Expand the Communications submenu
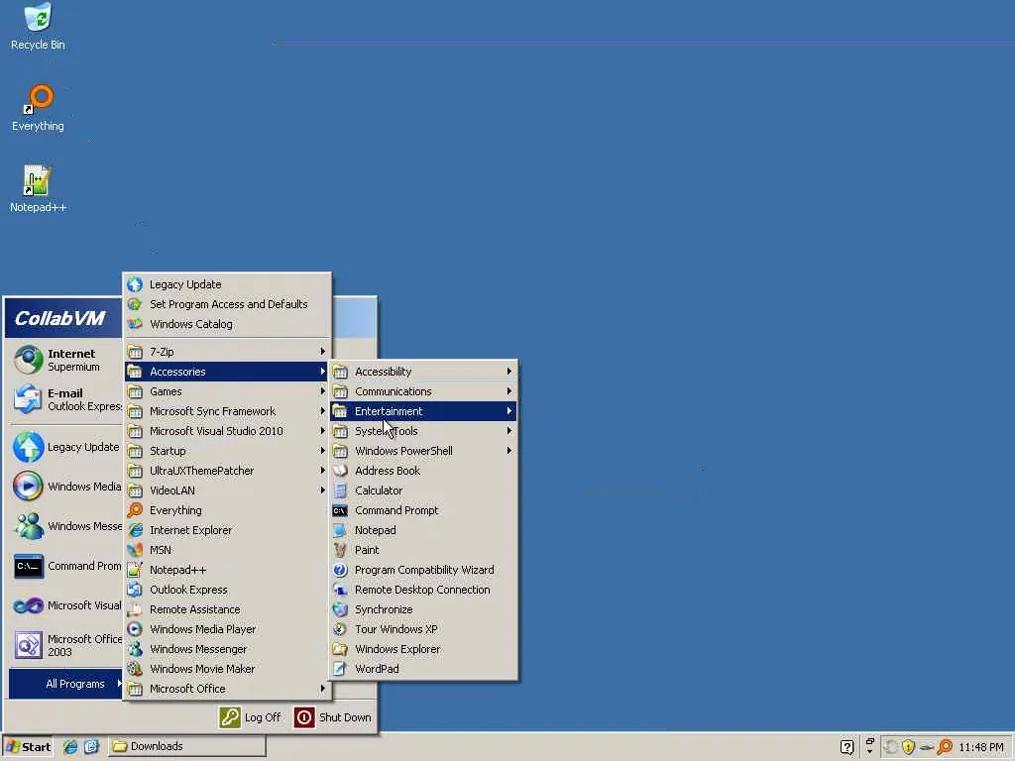This screenshot has width=1015, height=761. click(x=423, y=391)
